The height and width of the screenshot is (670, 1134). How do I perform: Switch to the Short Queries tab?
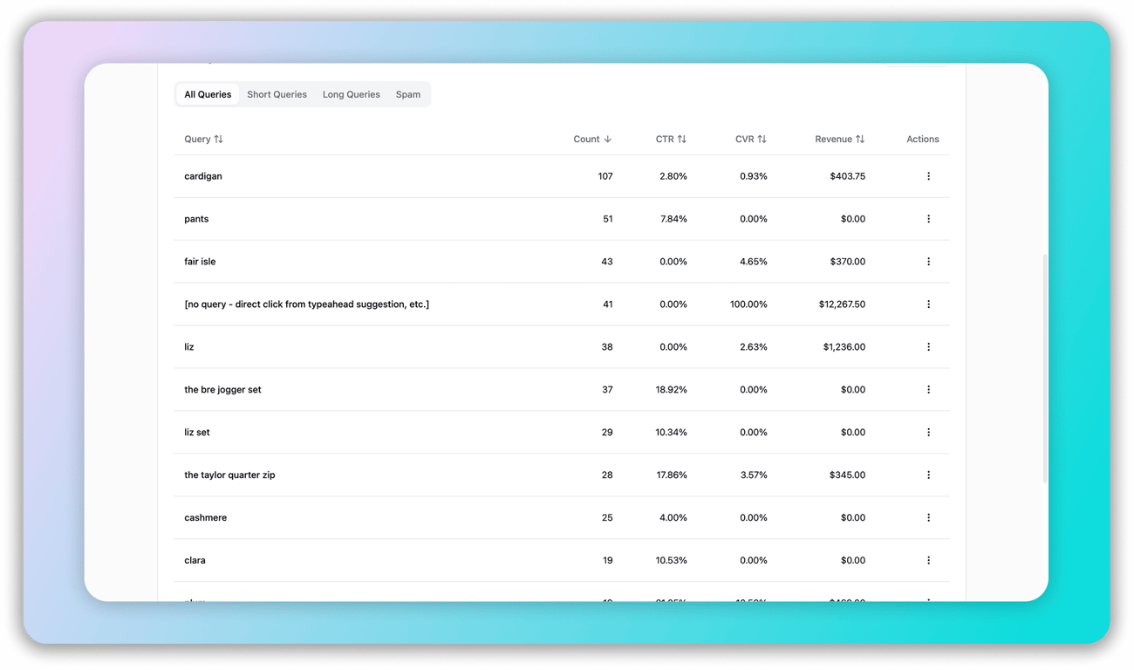point(277,94)
